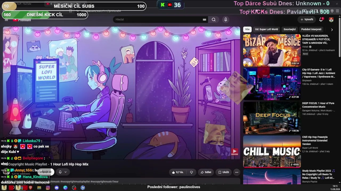Click the #nocopyrightmusic1hour hashtag
341x191 pixels.
point(104,182)
